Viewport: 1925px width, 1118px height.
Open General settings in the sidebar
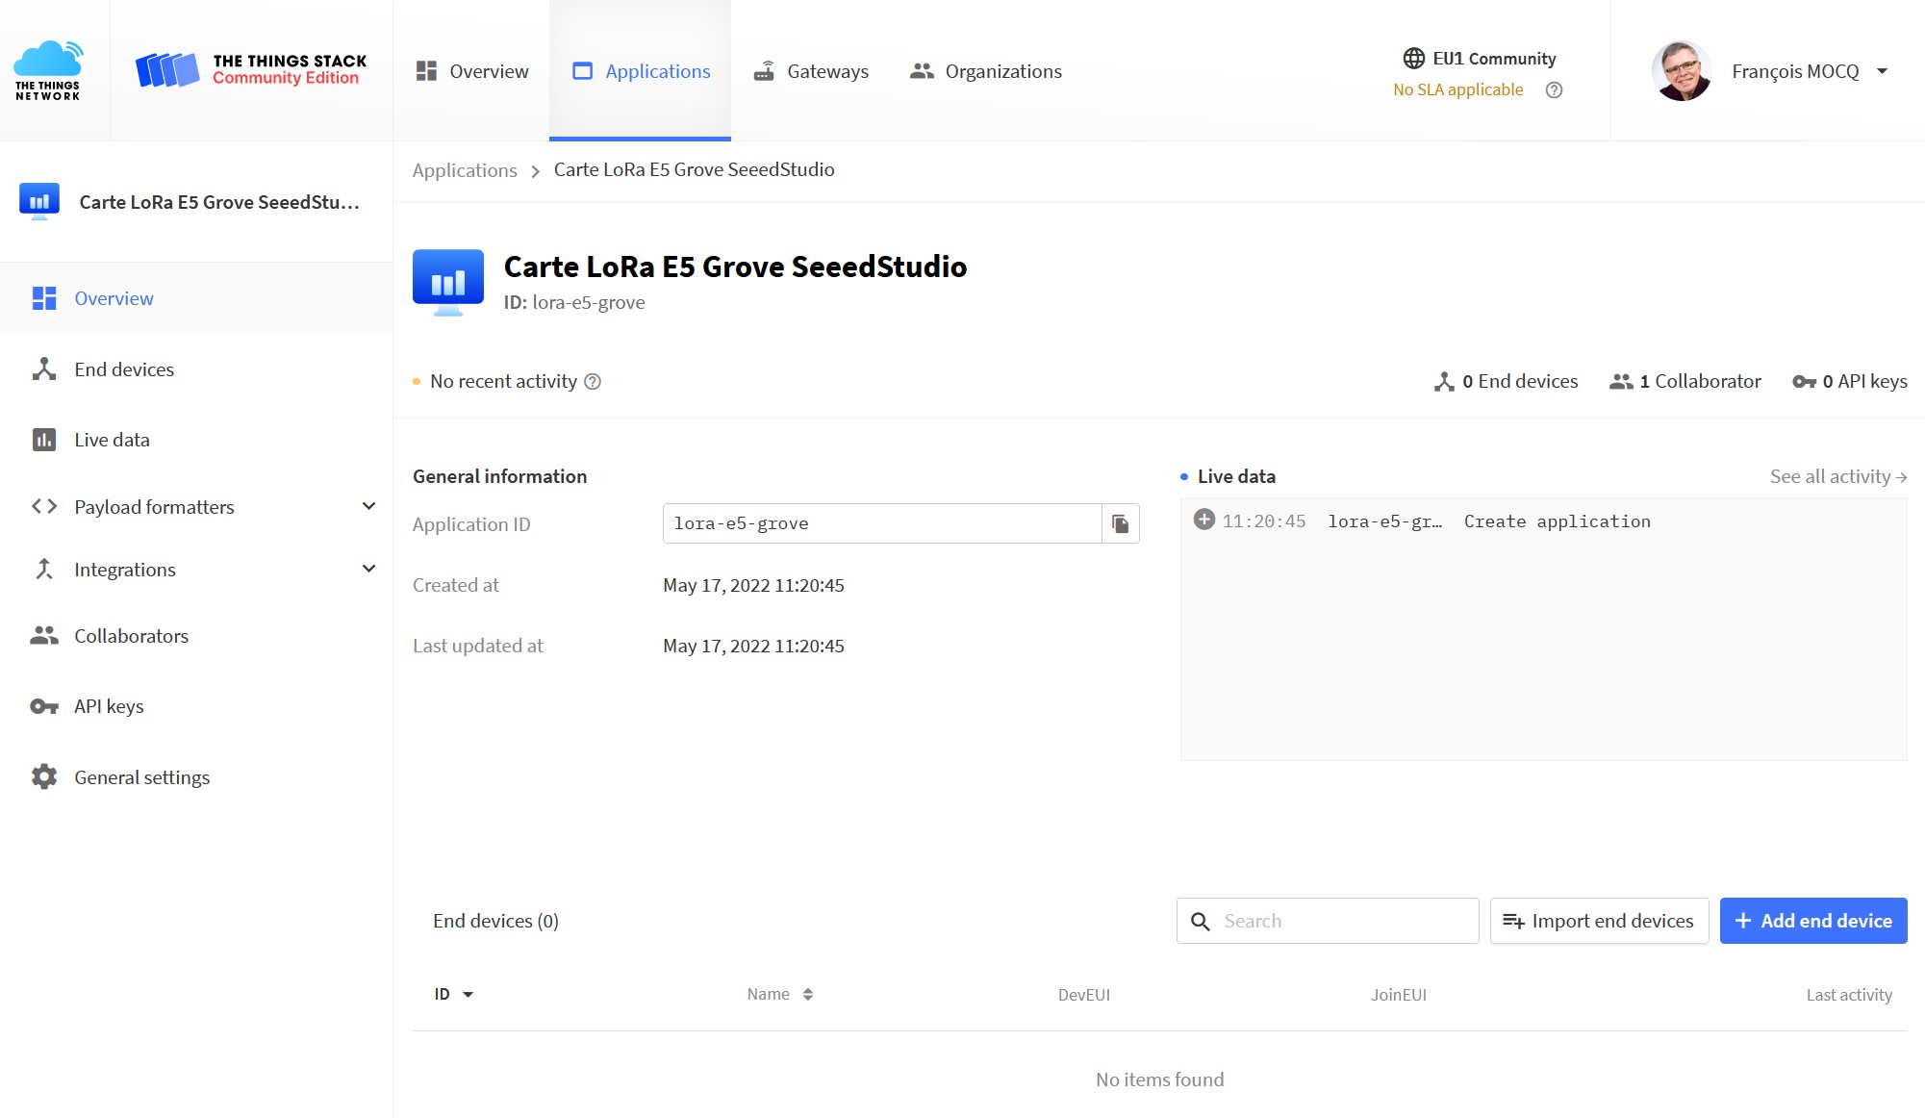(x=196, y=777)
